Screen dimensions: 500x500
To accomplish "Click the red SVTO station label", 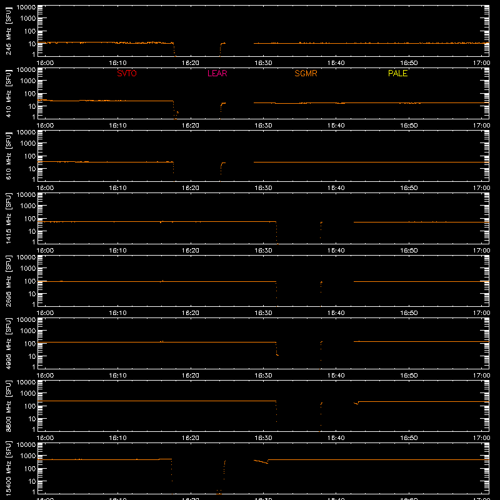I will click(x=127, y=73).
